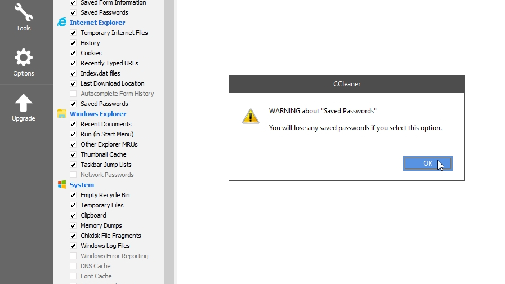Select the Internet Explorer category heading
Image resolution: width=505 pixels, height=284 pixels.
(97, 23)
